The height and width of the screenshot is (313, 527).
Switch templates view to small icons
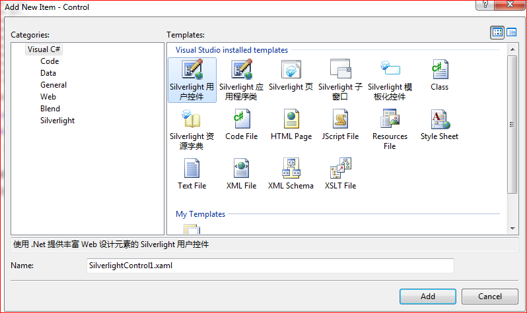[x=512, y=32]
